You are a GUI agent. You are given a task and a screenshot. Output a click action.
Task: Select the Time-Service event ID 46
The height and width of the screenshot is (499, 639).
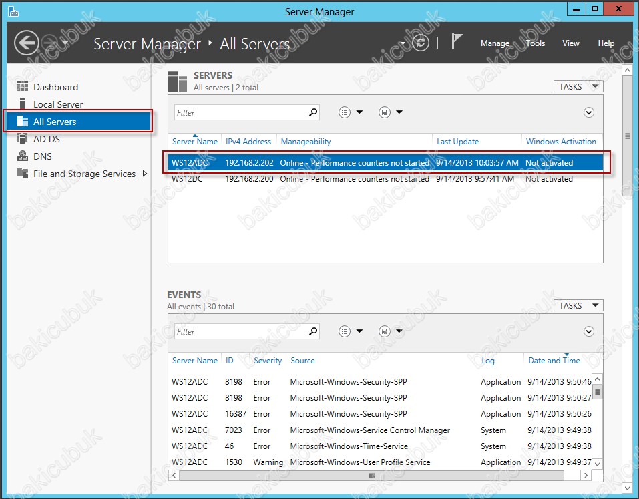pyautogui.click(x=380, y=446)
